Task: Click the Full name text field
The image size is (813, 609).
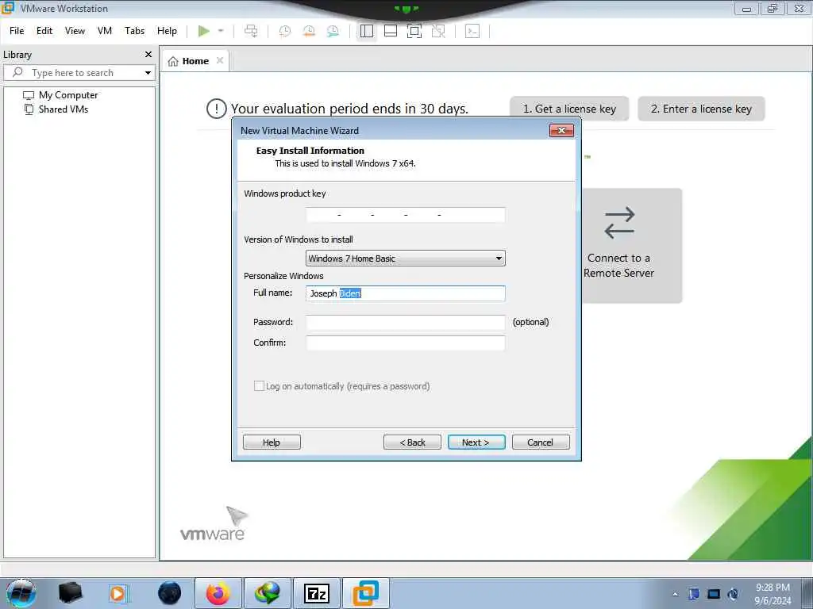Action: 405,293
